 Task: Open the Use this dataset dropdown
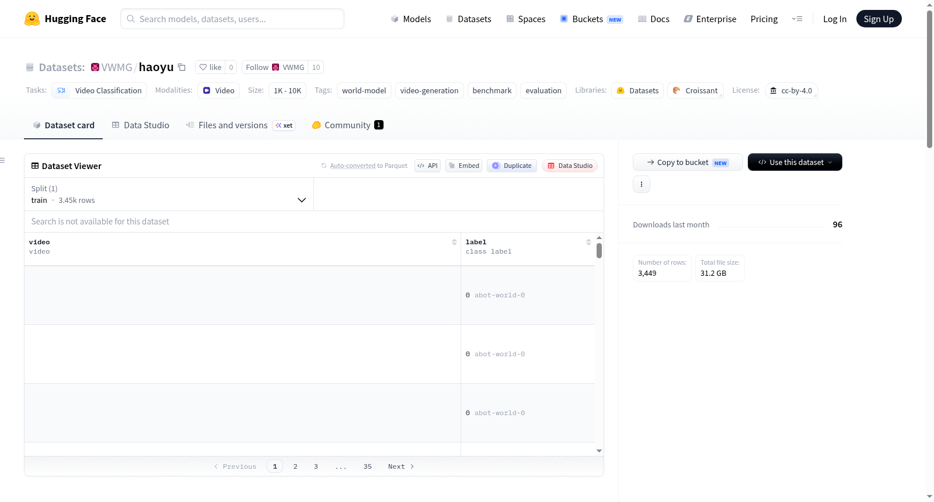795,162
